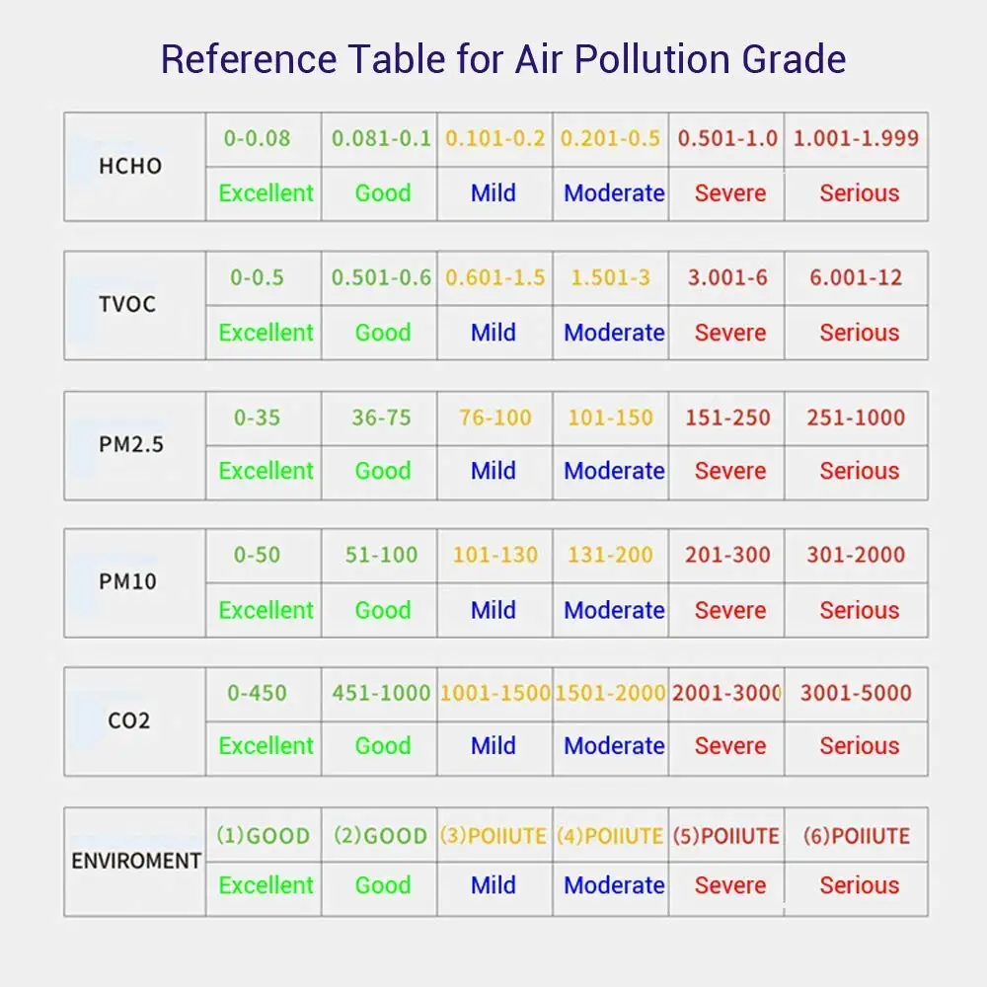Click the Reference Table for Air Pollution Grade title
The image size is (987, 987).
click(503, 59)
